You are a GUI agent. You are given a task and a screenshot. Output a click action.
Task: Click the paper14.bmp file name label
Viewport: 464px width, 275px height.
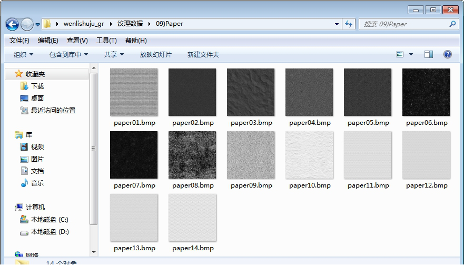pos(193,248)
